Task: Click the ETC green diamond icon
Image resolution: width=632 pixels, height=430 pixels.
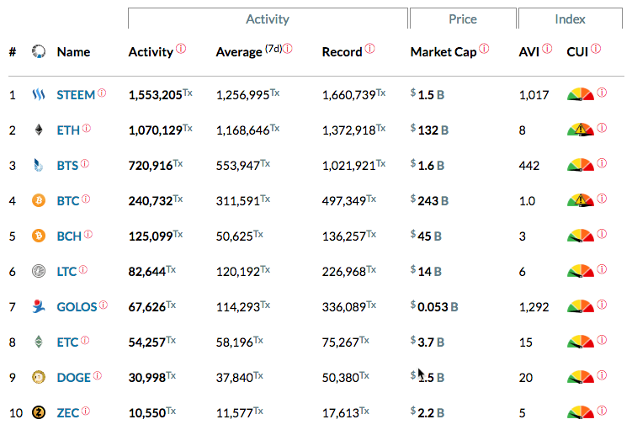Action: pos(39,342)
